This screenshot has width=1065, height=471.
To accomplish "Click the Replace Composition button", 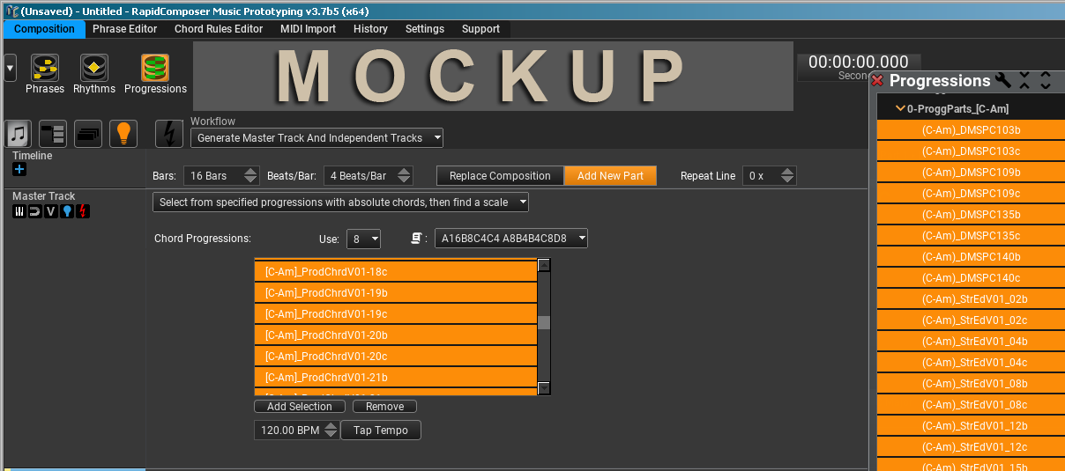I will coord(500,176).
